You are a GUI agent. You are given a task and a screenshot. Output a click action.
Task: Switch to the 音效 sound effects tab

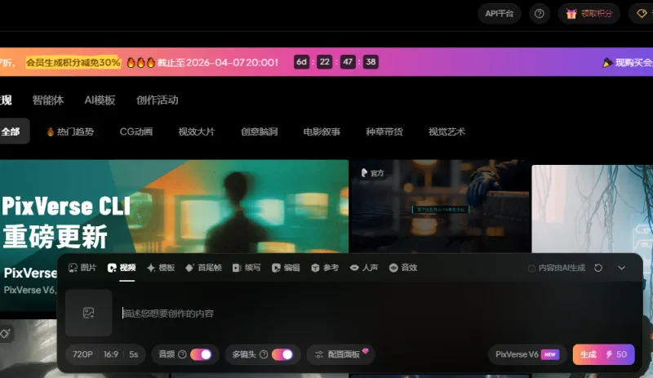tap(403, 268)
